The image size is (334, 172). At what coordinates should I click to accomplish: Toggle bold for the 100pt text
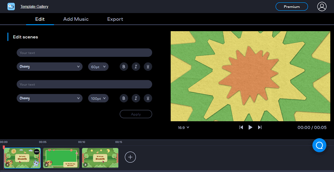pyautogui.click(x=124, y=98)
